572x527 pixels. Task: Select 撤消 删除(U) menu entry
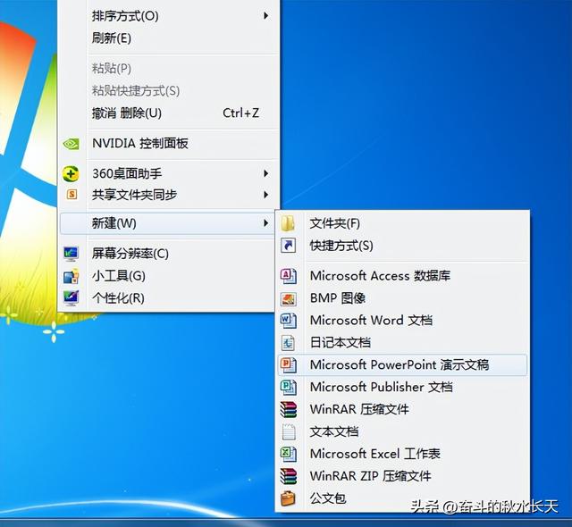tap(127, 113)
